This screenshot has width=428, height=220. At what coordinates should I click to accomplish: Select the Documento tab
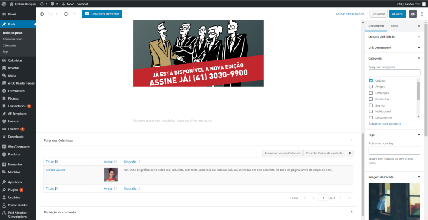tap(376, 26)
